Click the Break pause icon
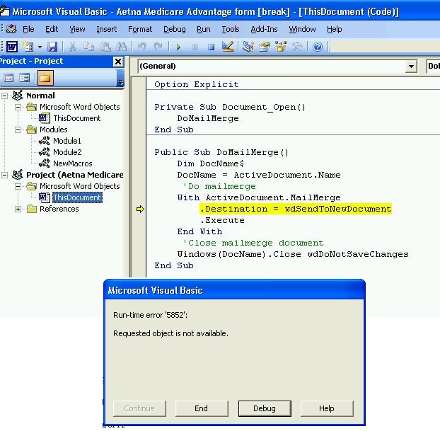 tap(195, 47)
